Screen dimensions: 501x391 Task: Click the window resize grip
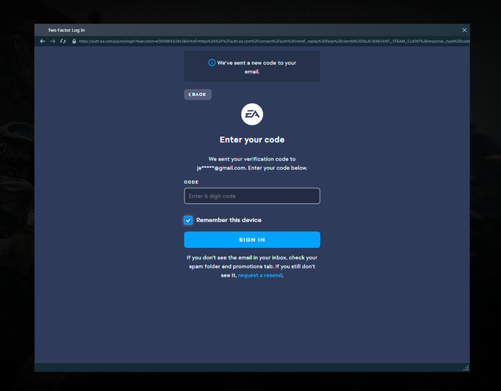(466, 368)
